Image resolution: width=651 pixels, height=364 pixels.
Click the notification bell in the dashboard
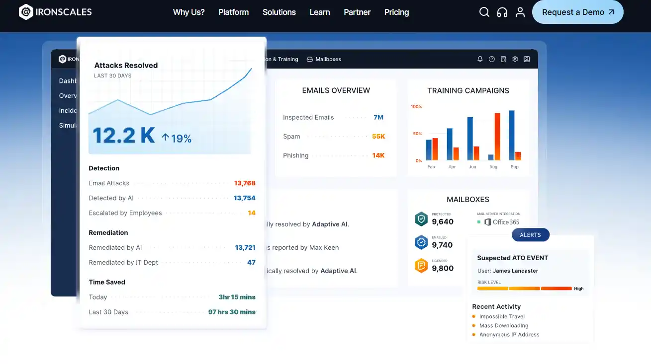[x=480, y=59]
